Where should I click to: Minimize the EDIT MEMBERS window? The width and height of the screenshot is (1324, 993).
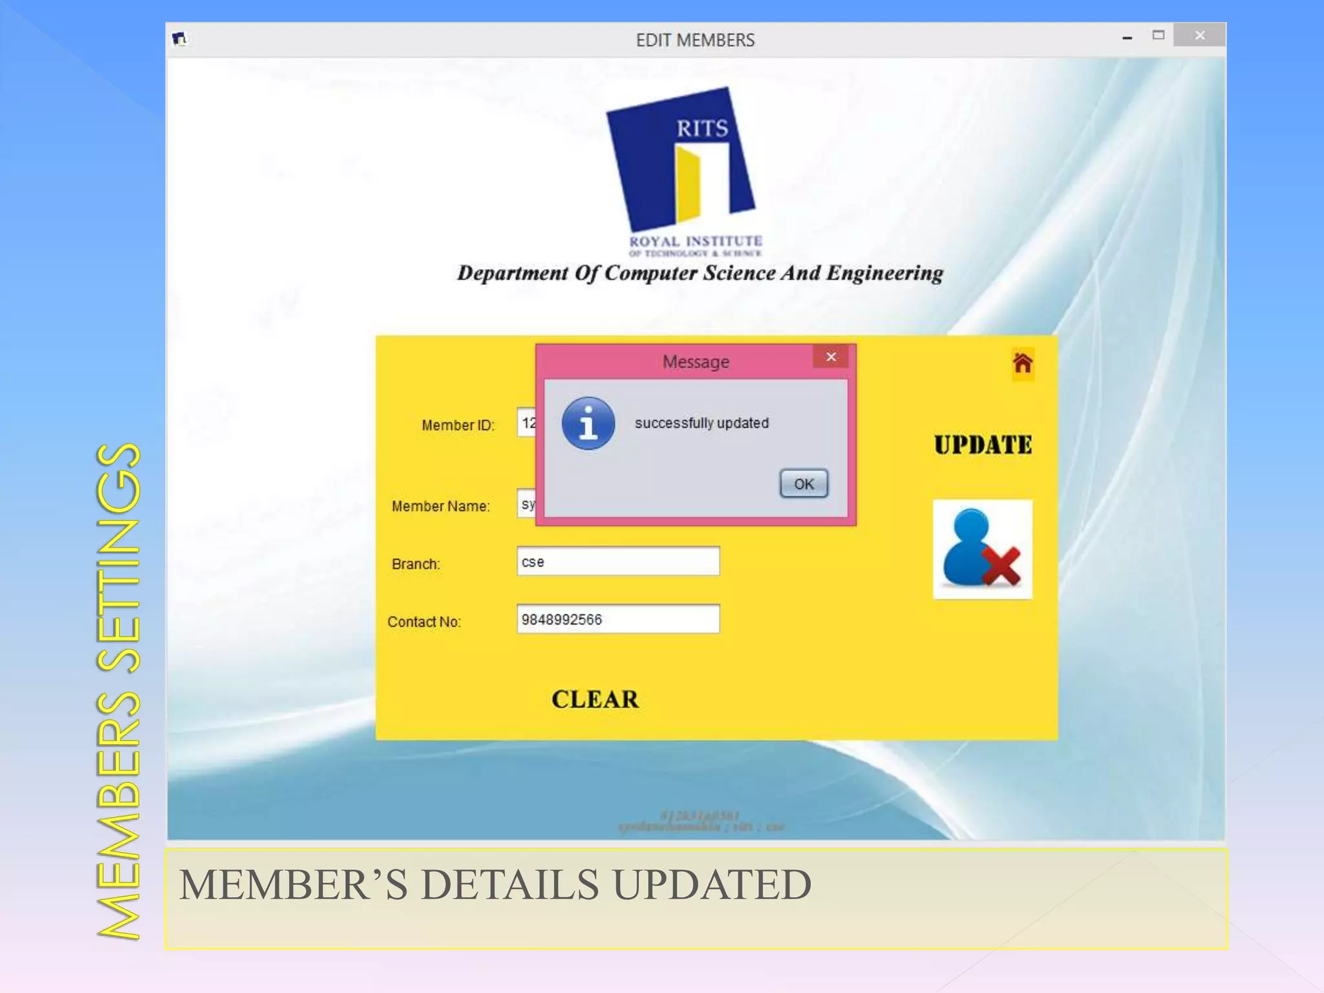pos(1127,37)
